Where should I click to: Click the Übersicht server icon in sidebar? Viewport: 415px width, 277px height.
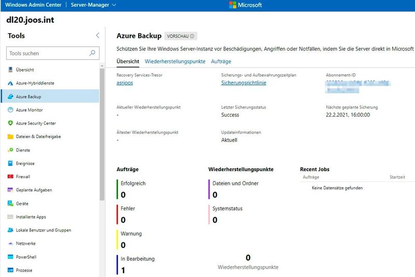[x=10, y=70]
